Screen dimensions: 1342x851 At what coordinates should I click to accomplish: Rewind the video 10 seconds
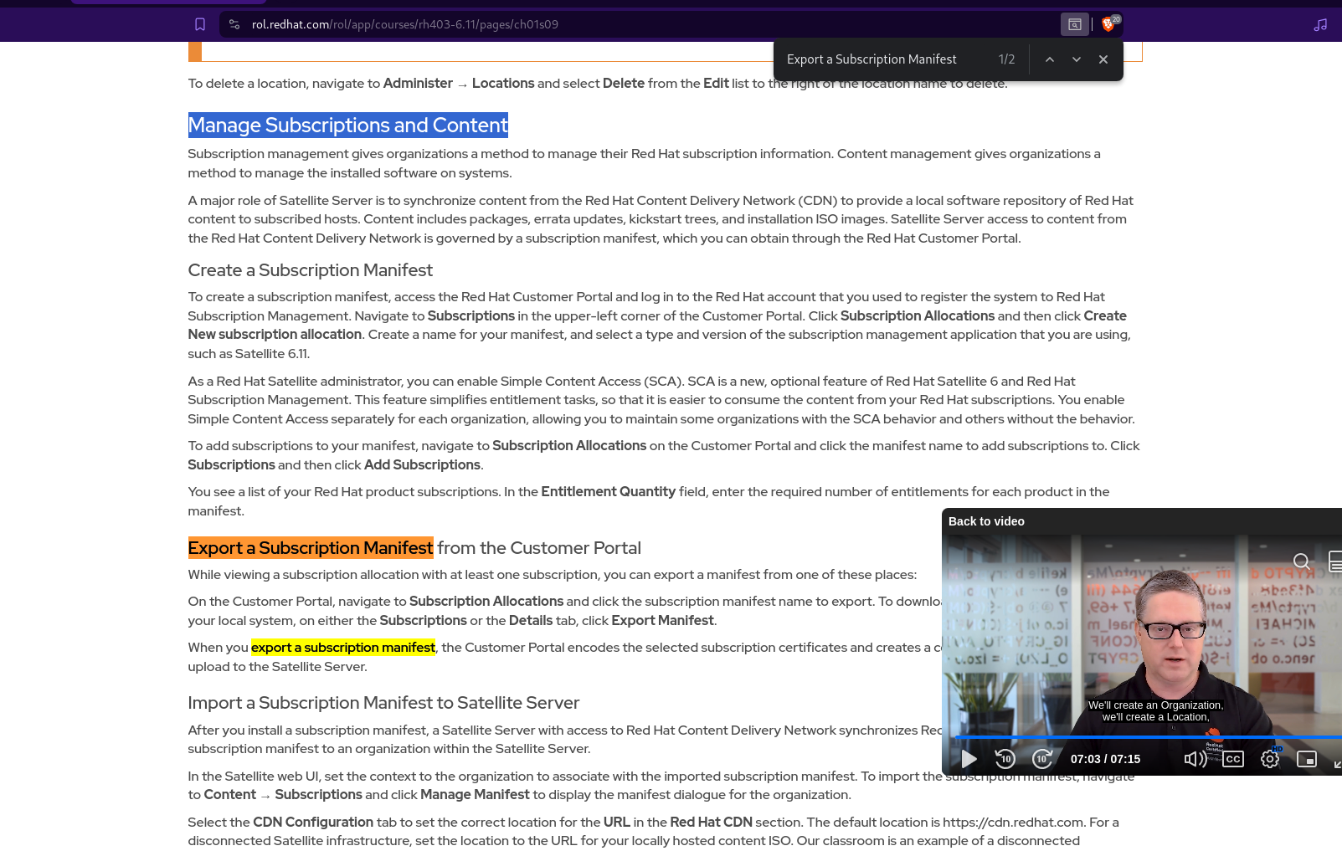pyautogui.click(x=1005, y=759)
